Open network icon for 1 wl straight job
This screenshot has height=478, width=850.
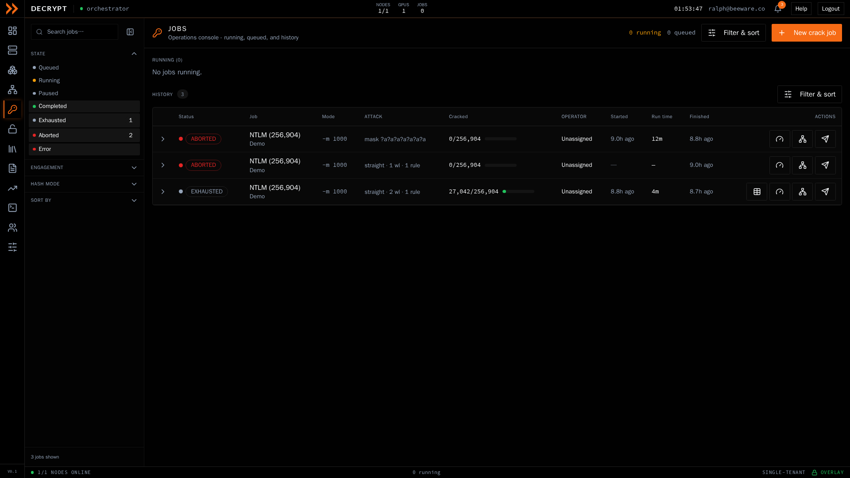click(x=802, y=165)
